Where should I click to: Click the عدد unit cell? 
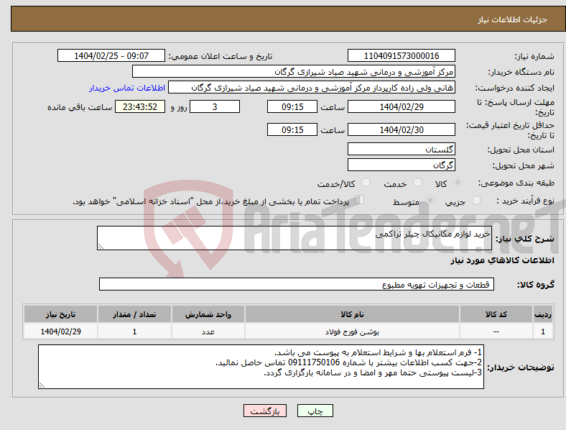[x=208, y=331]
